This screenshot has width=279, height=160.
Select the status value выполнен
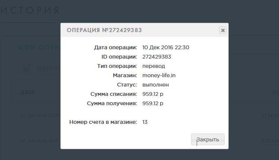point(155,85)
